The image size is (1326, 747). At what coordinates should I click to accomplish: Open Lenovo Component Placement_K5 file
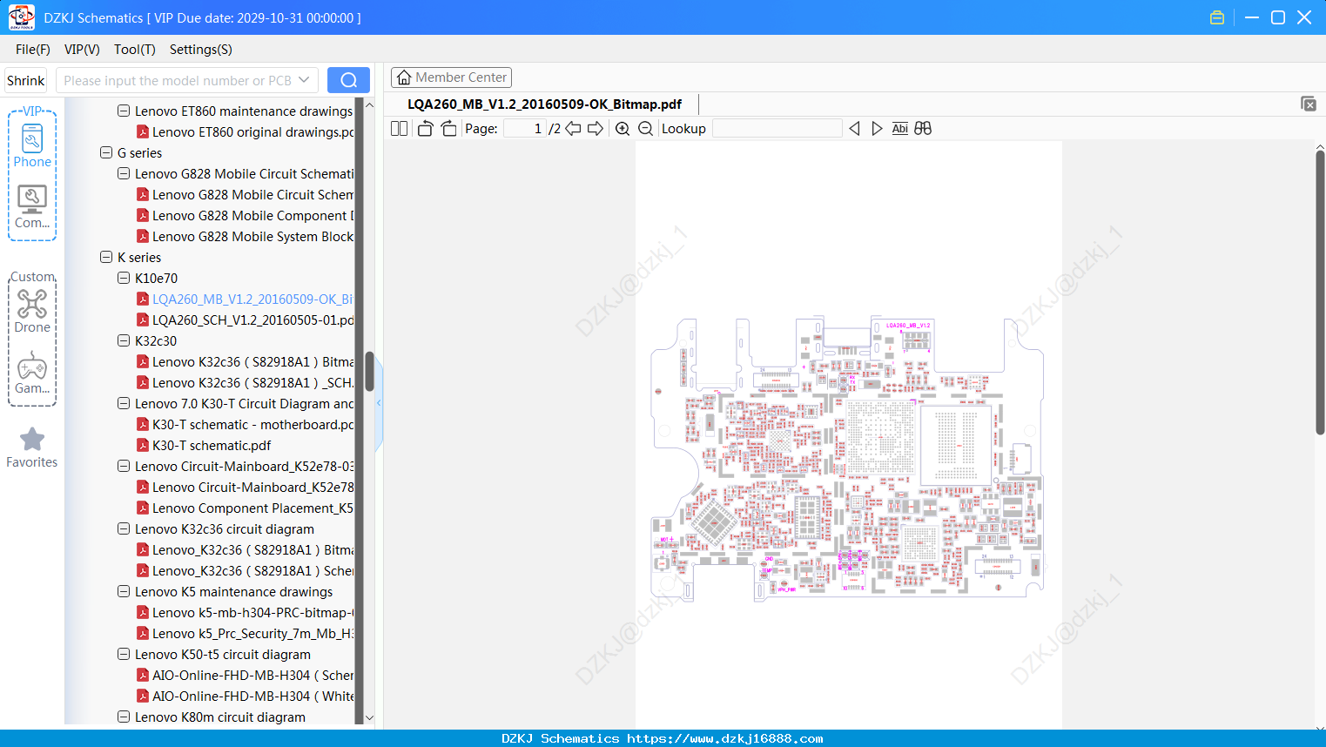(253, 508)
